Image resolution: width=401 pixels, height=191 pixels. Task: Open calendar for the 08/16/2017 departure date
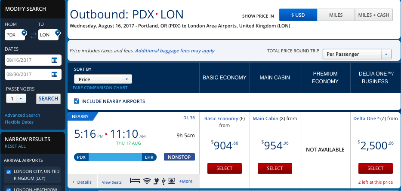click(54, 60)
